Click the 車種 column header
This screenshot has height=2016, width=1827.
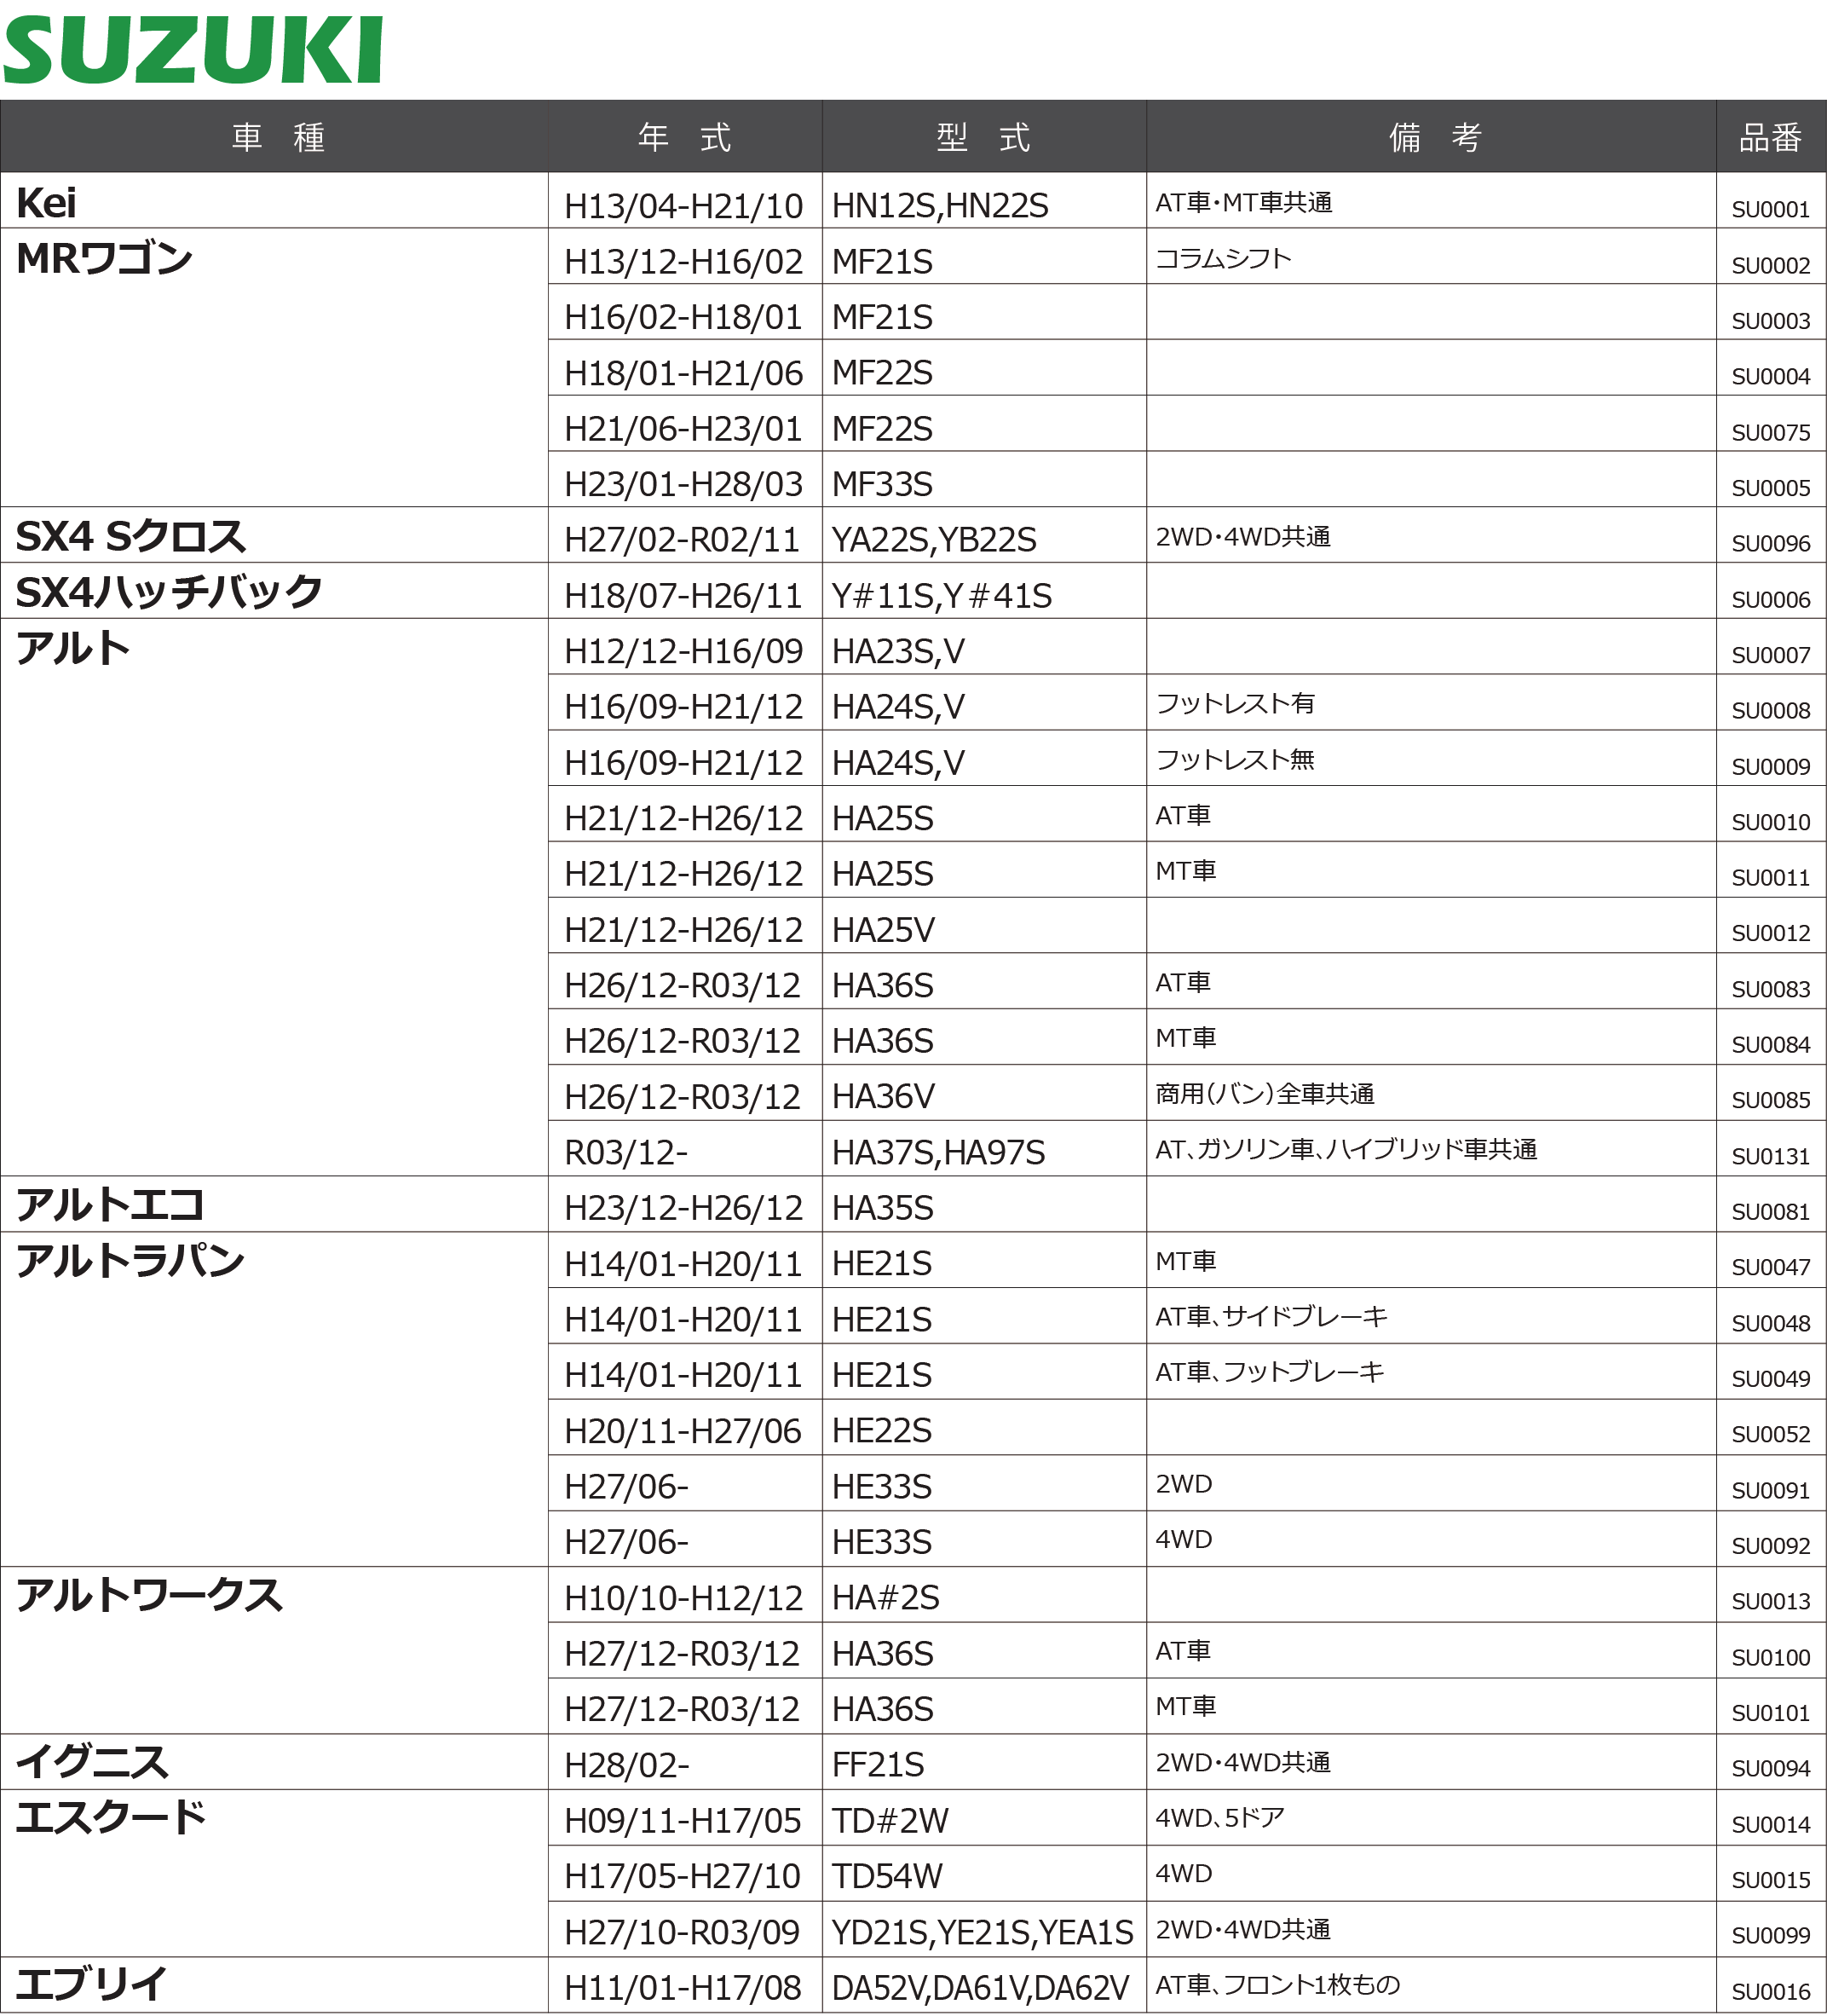[278, 137]
